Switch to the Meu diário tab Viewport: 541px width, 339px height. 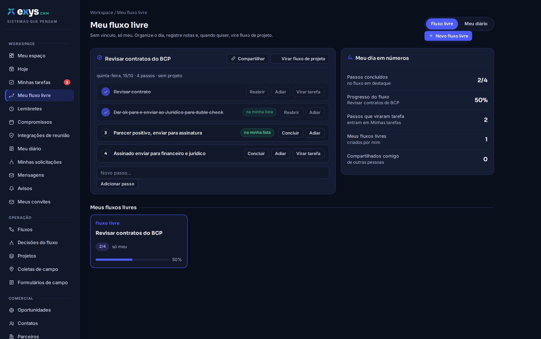pyautogui.click(x=476, y=24)
